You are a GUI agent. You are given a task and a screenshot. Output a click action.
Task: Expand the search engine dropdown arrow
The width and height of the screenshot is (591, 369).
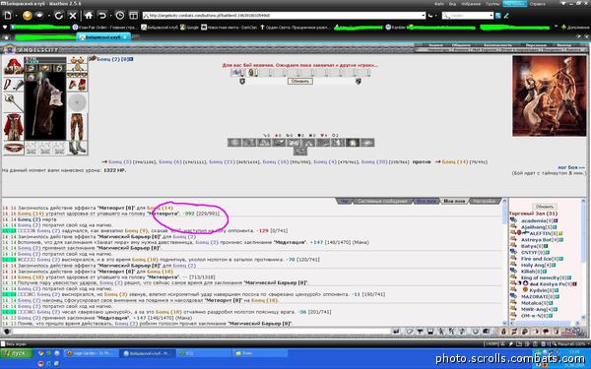[x=492, y=16]
